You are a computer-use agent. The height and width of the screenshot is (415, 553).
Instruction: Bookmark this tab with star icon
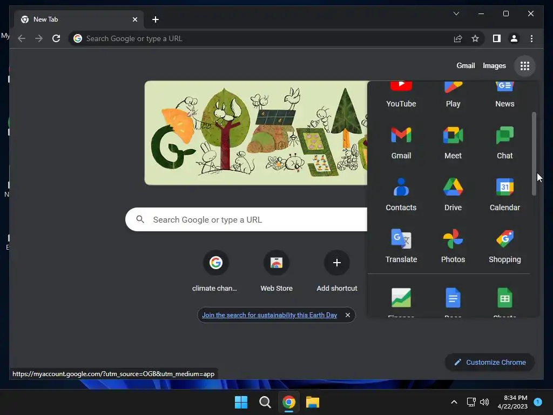475,38
